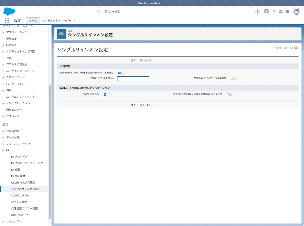Open the help question mark icon

(x=274, y=12)
